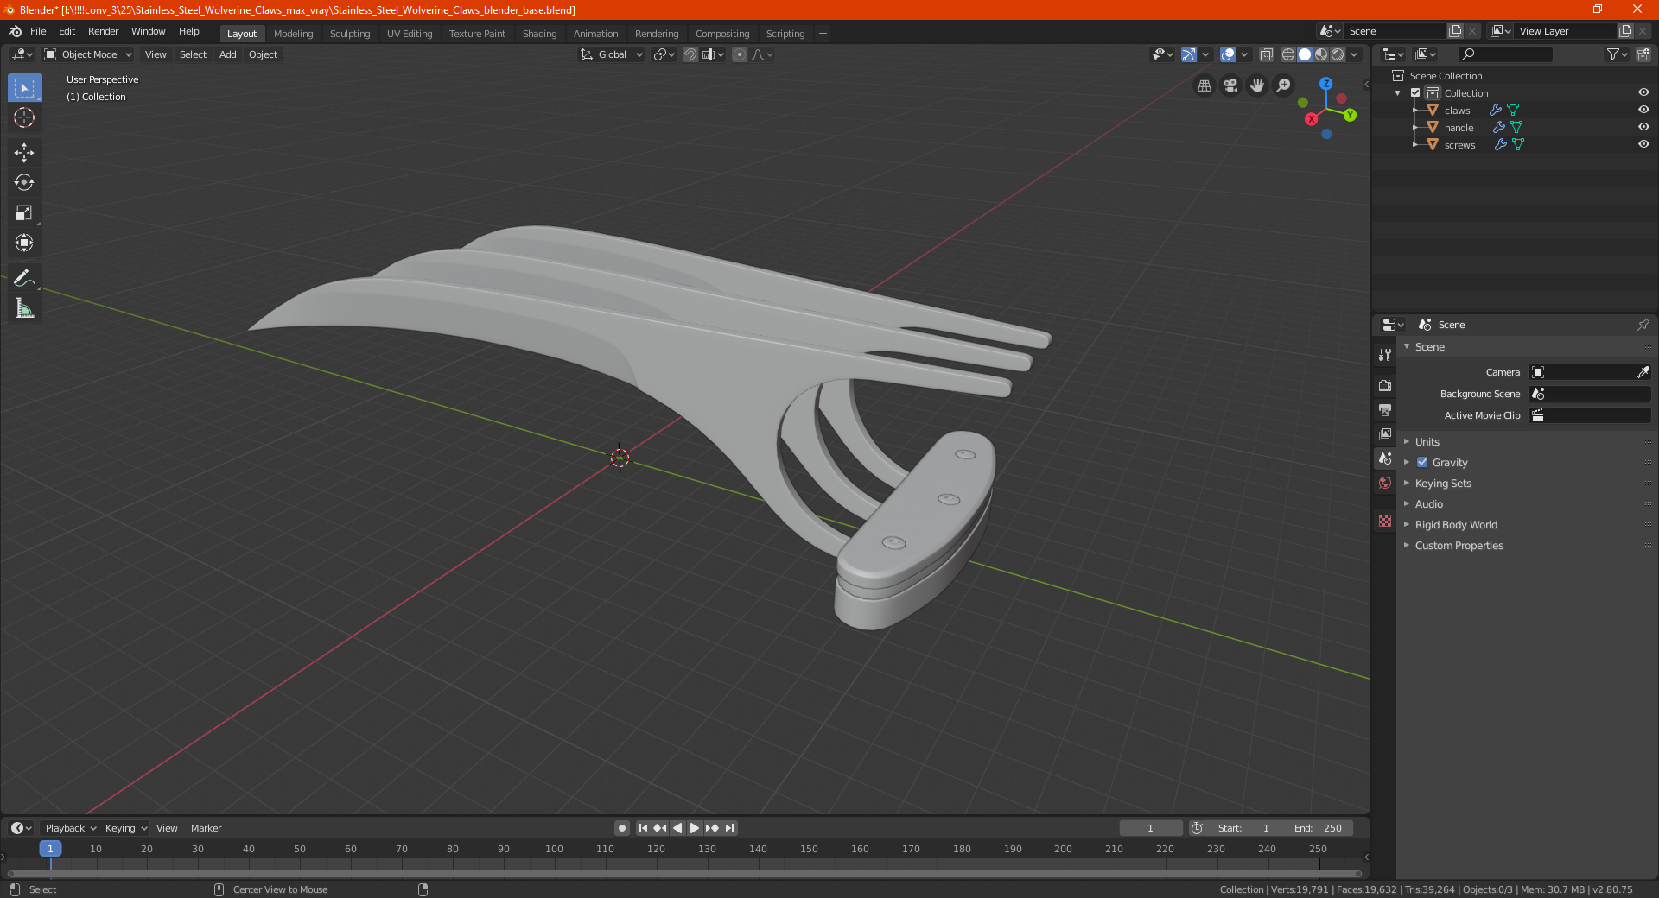
Task: Hide the screws object in outliner
Action: point(1643,144)
